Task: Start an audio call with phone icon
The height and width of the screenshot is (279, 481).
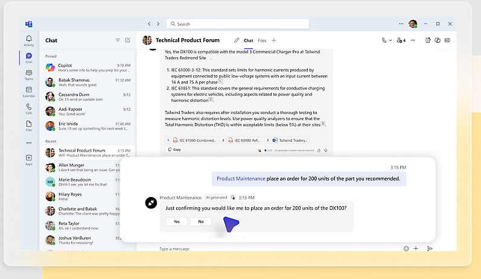Action: click(x=384, y=40)
